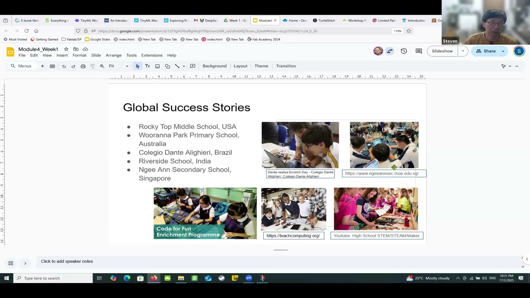Check the cloud document status icon
Image resolution: width=530 pixels, height=298 pixels.
click(85, 49)
